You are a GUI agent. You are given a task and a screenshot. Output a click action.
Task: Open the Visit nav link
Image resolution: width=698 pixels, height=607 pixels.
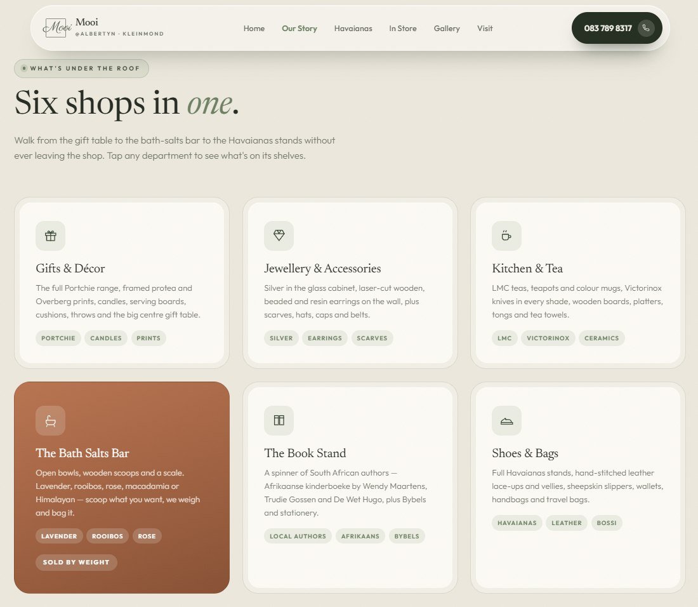coord(485,29)
